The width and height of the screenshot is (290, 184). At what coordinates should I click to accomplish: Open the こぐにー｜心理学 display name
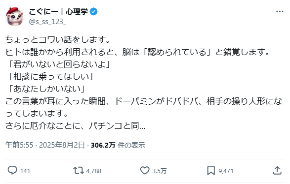coord(58,12)
